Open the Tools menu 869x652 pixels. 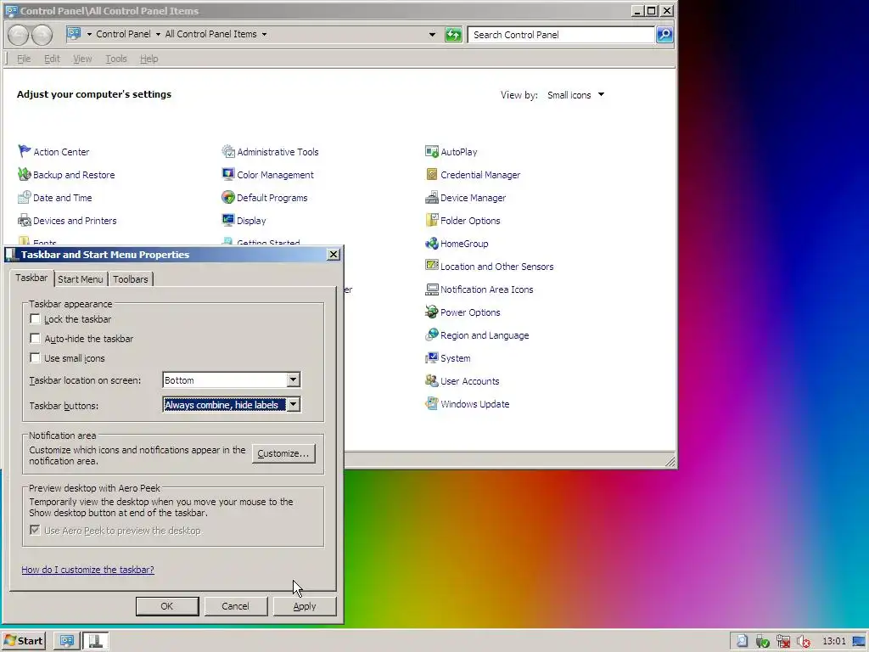[115, 59]
